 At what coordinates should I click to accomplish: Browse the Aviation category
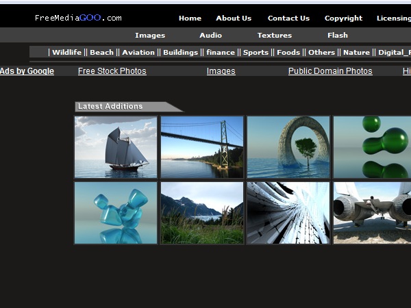click(x=138, y=52)
